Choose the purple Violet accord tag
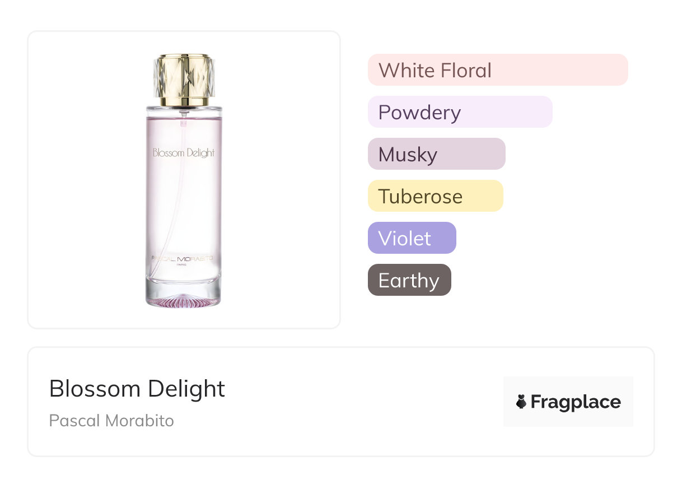The width and height of the screenshot is (682, 484). [412, 238]
